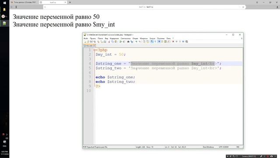Open the Правка menu in Notepad++
This screenshot has height=158, width=280.
[x=93, y=38]
